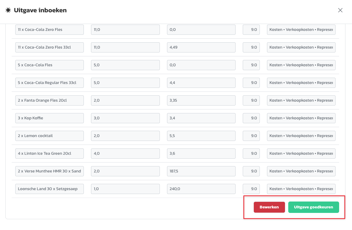This screenshot has height=230, width=352.
Task: Click the price field showing 4,49
Action: [201, 47]
